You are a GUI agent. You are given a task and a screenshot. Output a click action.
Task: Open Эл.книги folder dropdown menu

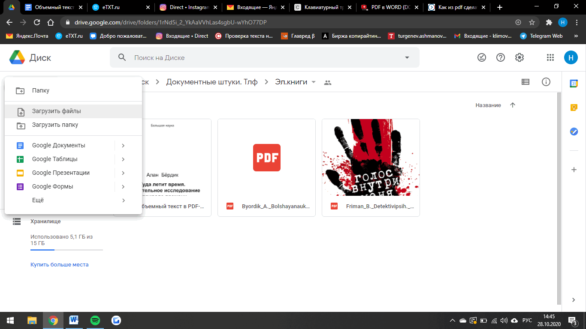(314, 82)
